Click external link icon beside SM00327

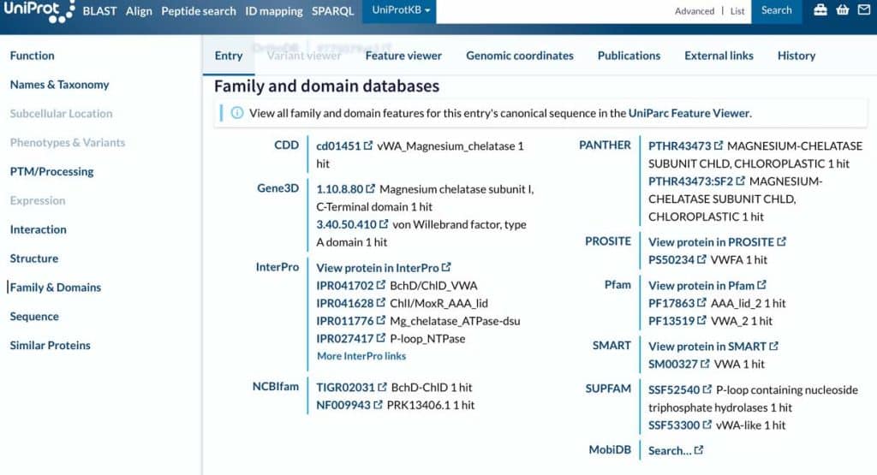[x=702, y=364]
